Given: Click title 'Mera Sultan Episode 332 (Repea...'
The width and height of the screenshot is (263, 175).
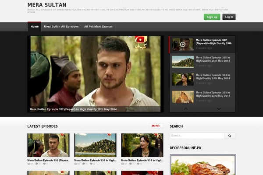Looking at the screenshot, I should [49, 160].
